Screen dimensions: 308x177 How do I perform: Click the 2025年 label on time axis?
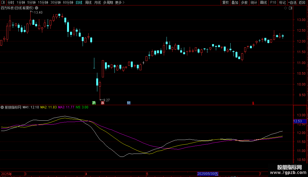(x=7, y=174)
